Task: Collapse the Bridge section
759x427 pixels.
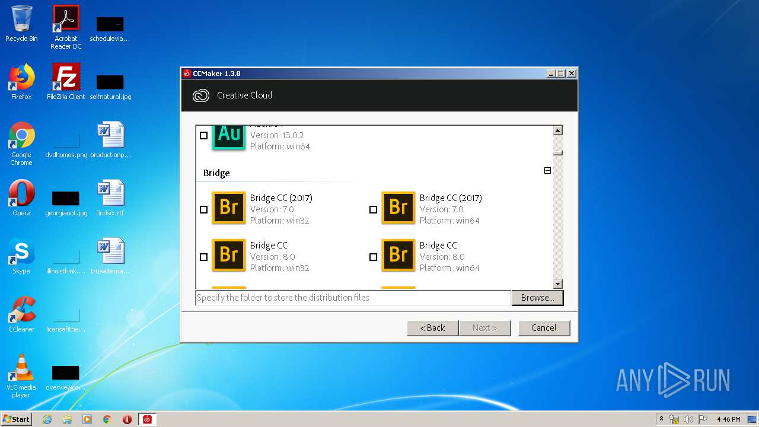Action: coord(547,171)
